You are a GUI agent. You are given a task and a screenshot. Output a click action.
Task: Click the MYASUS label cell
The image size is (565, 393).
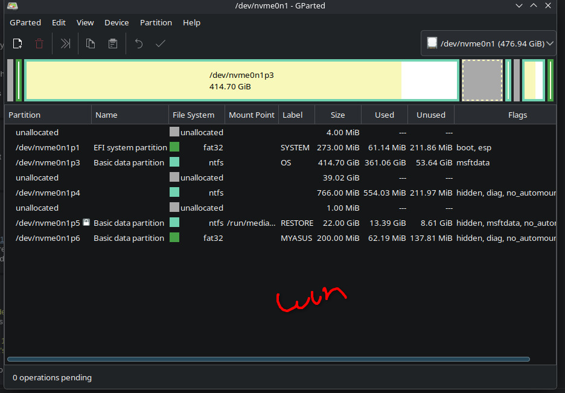(296, 238)
